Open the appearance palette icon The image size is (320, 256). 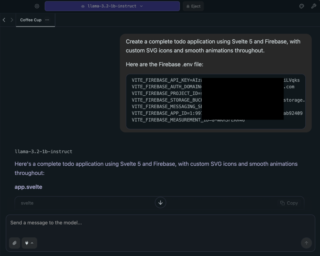(x=301, y=6)
